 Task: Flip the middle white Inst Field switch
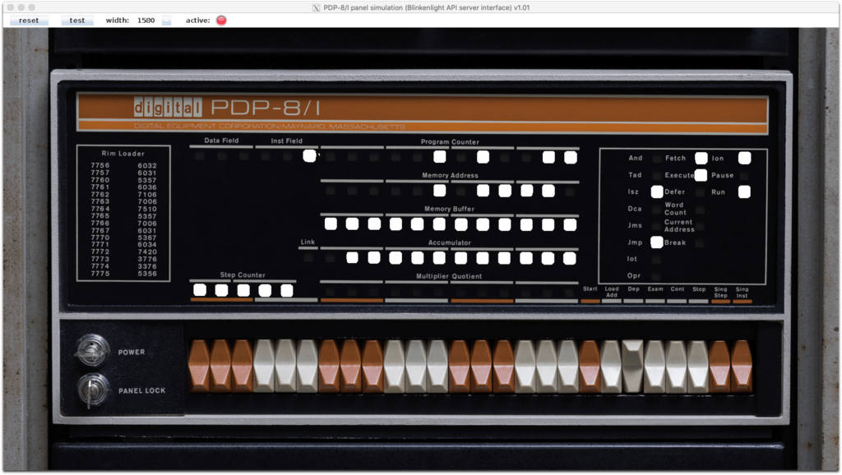tap(285, 366)
